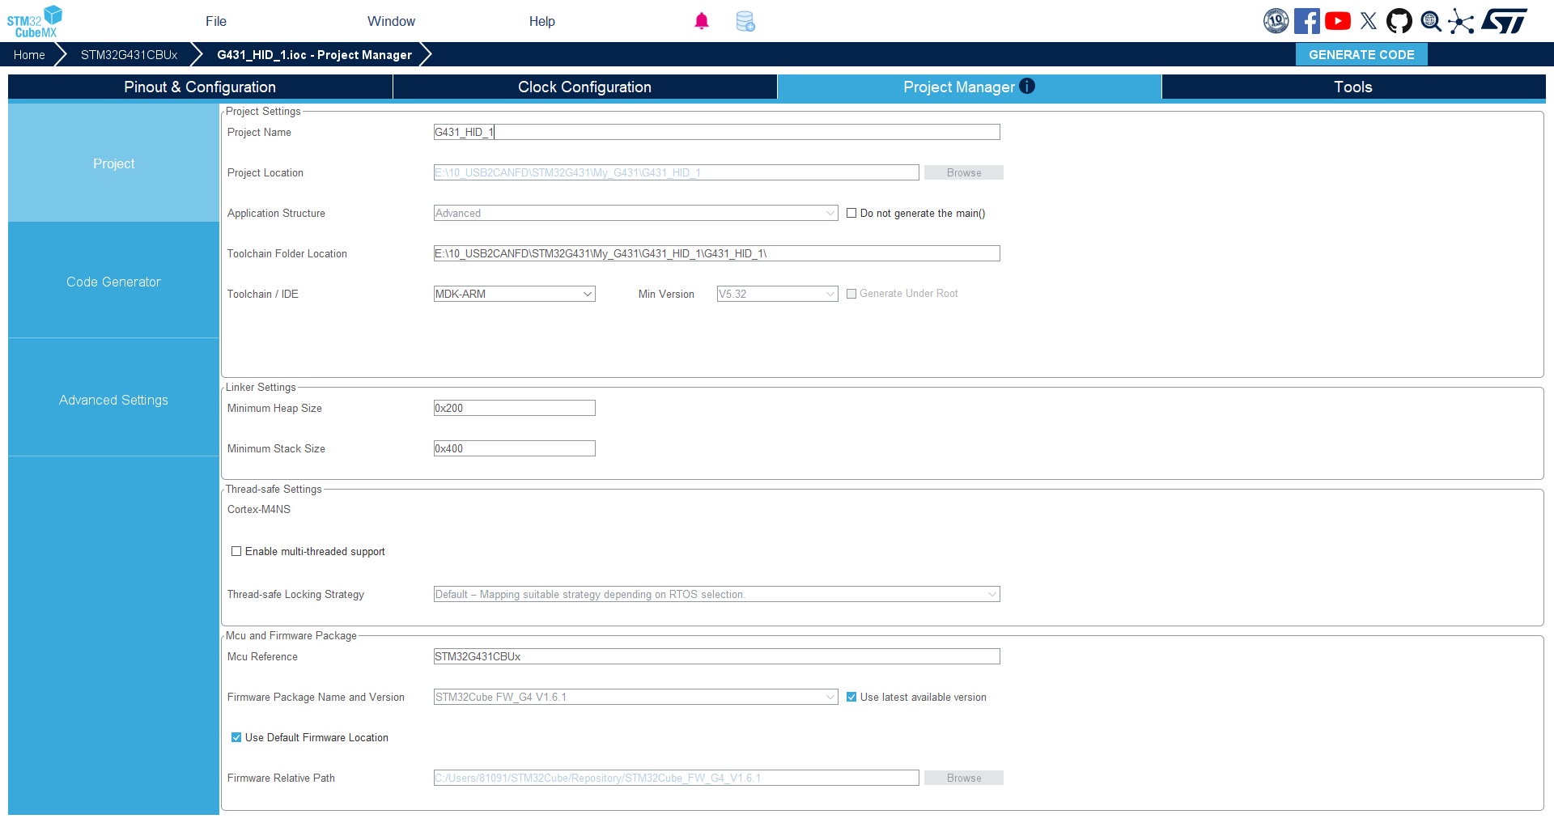The width and height of the screenshot is (1554, 823).
Task: Click the Project Name input field
Action: [716, 132]
